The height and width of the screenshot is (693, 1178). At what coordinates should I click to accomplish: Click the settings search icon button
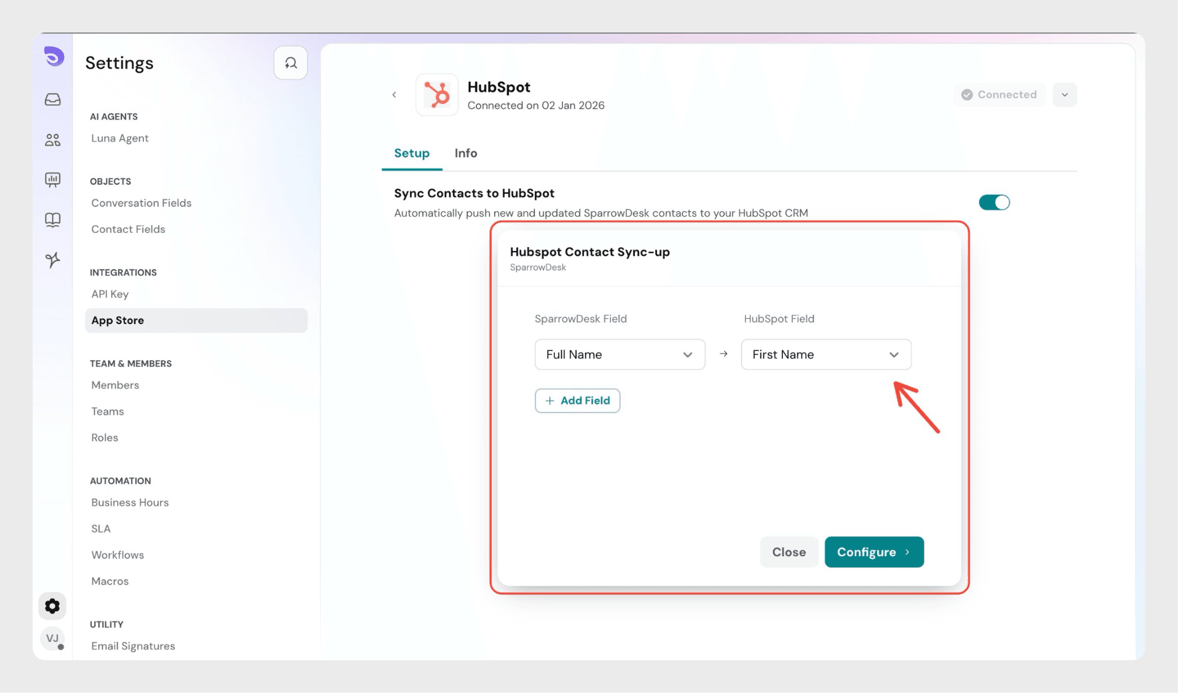click(290, 63)
